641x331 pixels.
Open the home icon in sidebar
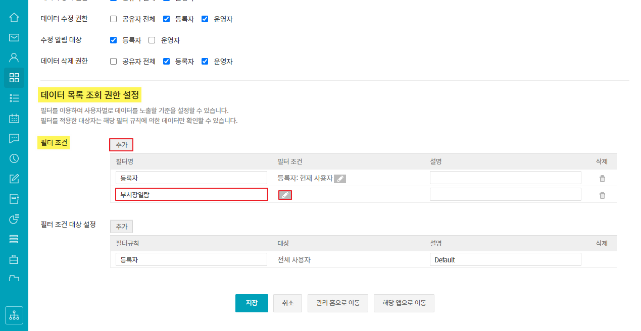(x=14, y=18)
